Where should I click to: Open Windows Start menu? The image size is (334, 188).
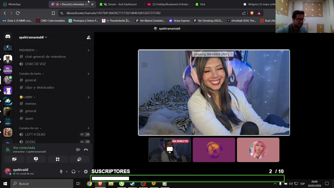pos(5,184)
